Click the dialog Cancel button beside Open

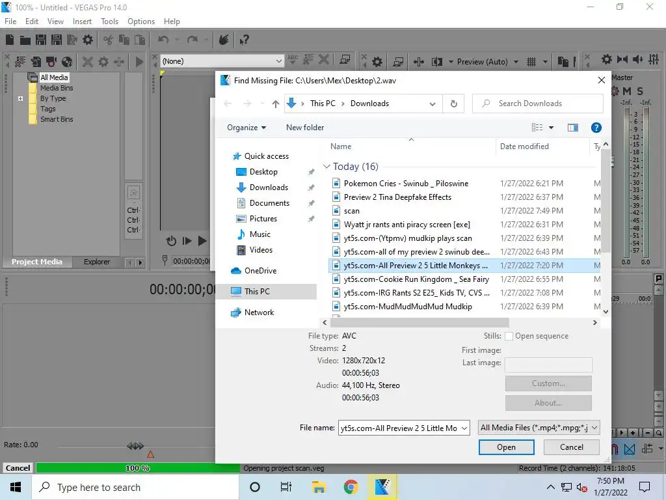point(571,447)
